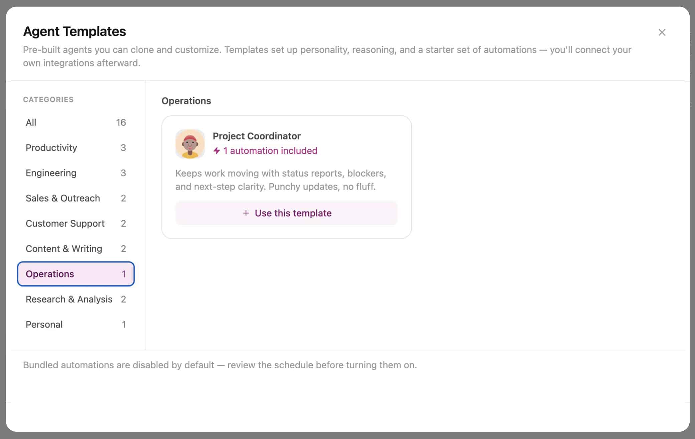Switch to Sales & Outreach category
Screen dimensions: 695x439
[x=76, y=198]
